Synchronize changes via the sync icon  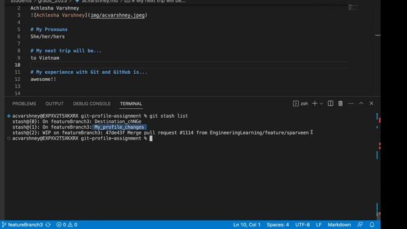click(48, 225)
